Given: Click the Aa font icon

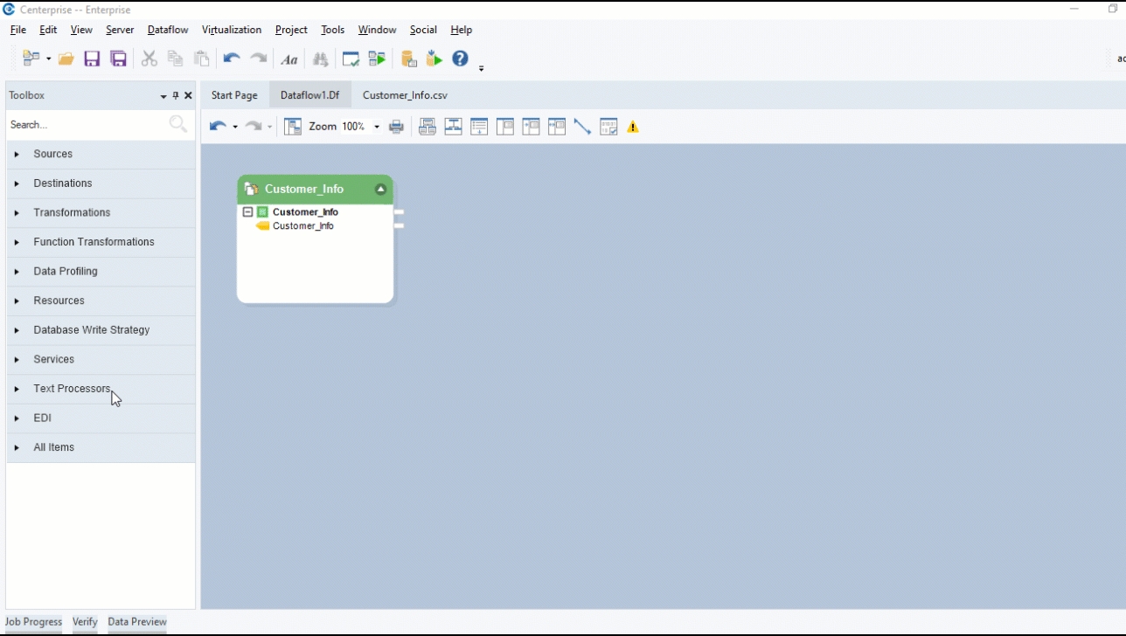Looking at the screenshot, I should (x=289, y=59).
